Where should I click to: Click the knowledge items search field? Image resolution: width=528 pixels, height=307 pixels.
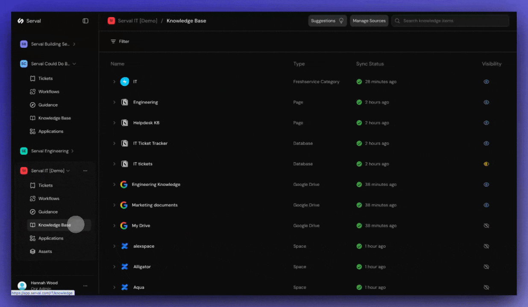coord(450,20)
